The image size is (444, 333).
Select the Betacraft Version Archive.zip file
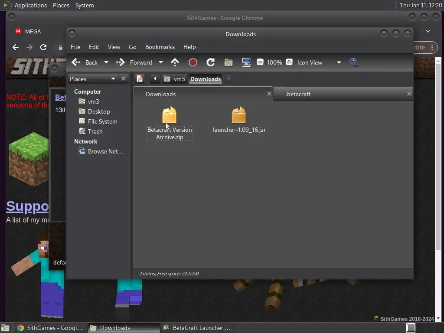tap(170, 123)
